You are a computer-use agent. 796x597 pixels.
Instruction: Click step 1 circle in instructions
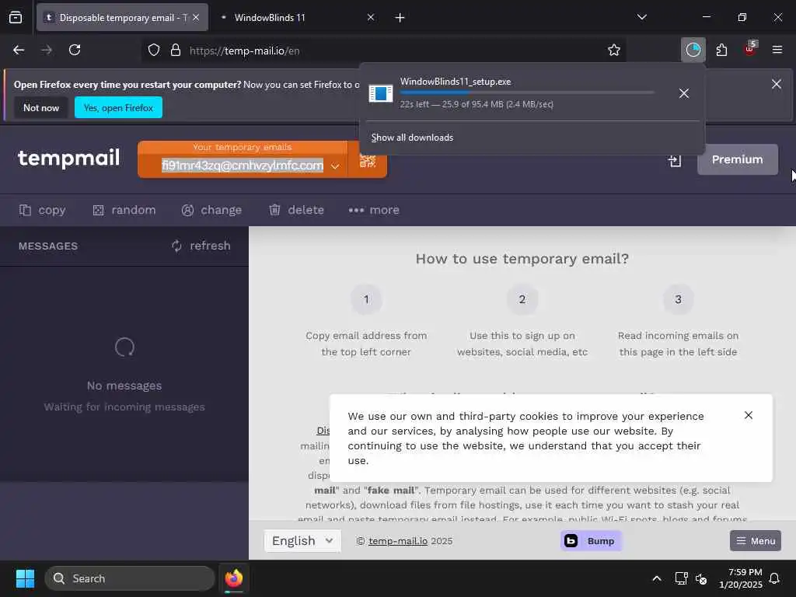(x=366, y=299)
